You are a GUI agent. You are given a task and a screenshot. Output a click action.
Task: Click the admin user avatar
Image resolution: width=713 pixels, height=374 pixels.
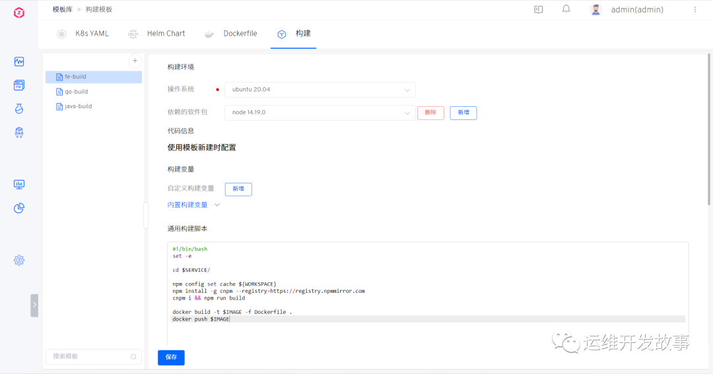[595, 9]
